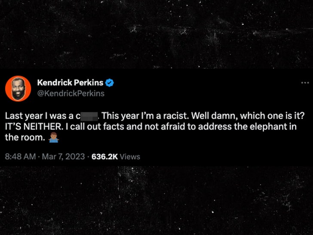Click the blue verified checkmark badge

tap(109, 83)
